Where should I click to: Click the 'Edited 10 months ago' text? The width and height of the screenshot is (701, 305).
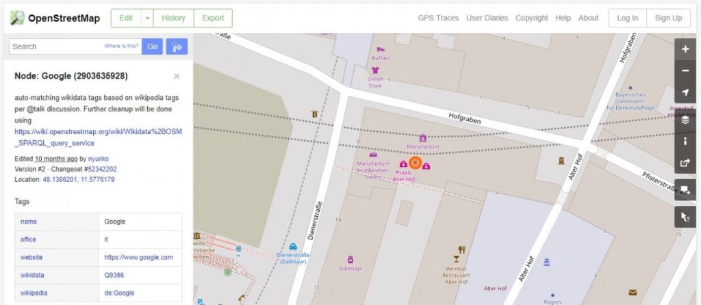coord(46,159)
